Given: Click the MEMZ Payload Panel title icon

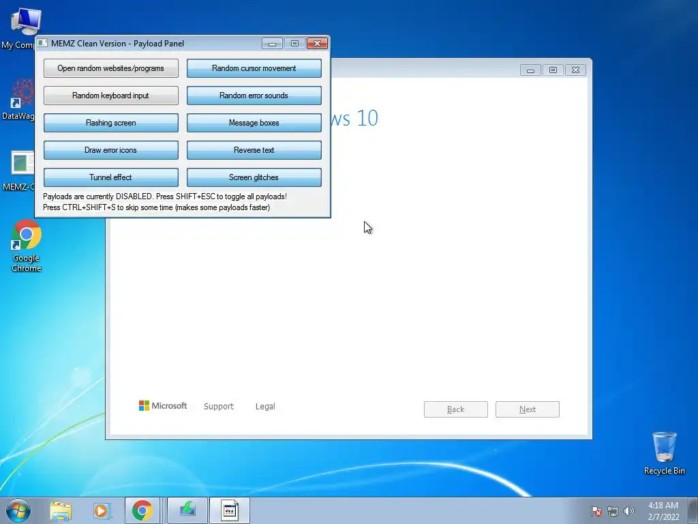Looking at the screenshot, I should [42, 43].
